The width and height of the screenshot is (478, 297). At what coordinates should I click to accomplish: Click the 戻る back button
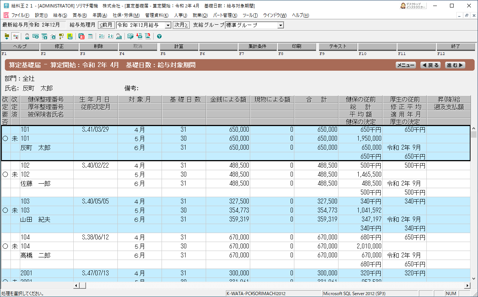click(430, 65)
